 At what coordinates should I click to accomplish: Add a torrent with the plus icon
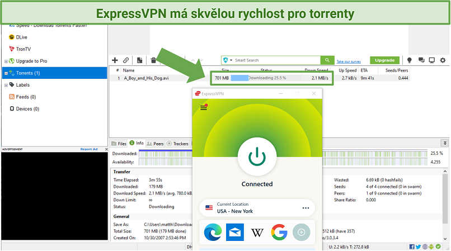tap(115, 60)
